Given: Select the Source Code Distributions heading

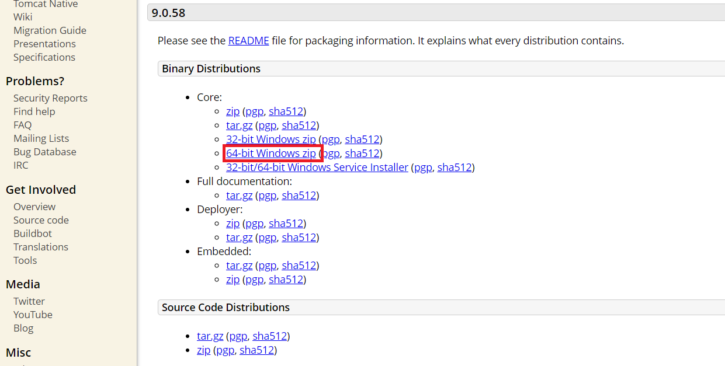Looking at the screenshot, I should point(226,308).
